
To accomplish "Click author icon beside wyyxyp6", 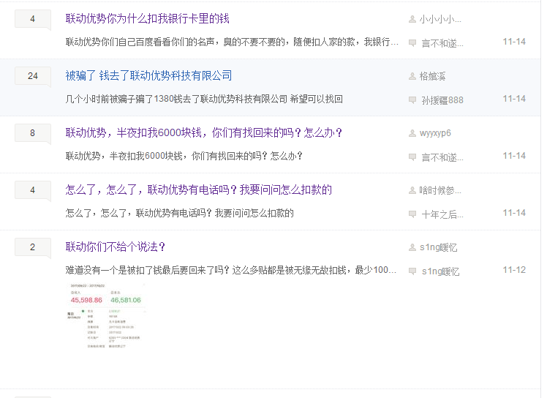I will pyautogui.click(x=412, y=133).
